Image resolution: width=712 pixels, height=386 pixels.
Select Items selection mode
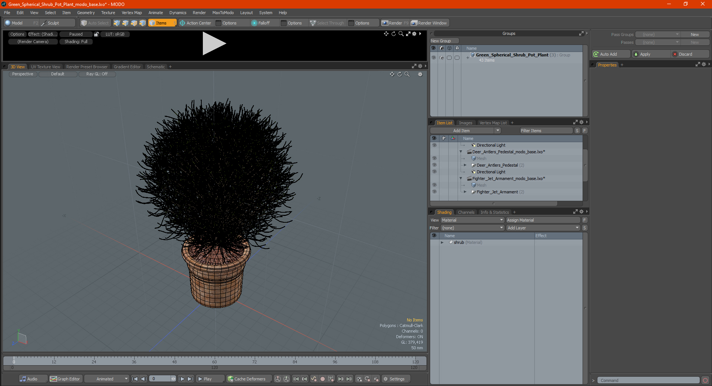[x=162, y=23]
